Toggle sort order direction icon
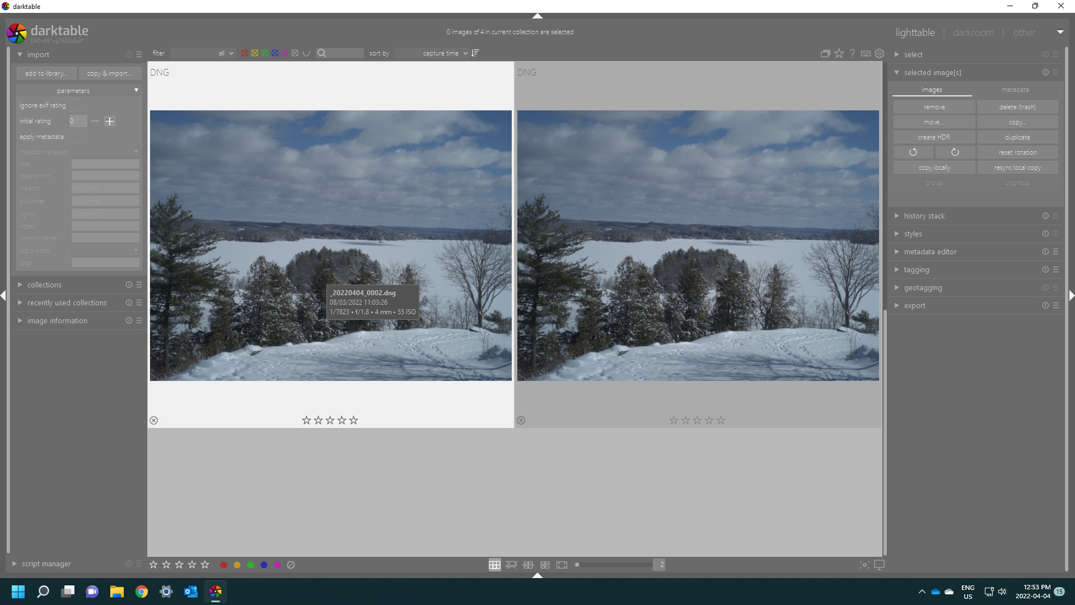This screenshot has height=605, width=1075. point(475,53)
